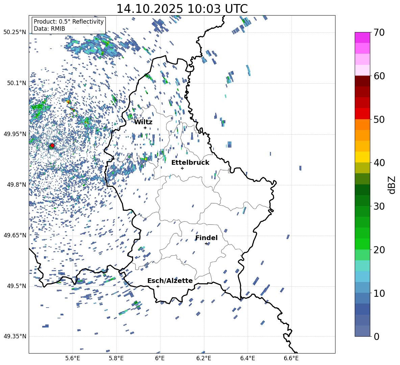Click the 0 tick label on the colorbar
The width and height of the screenshot is (400, 365).
coord(376,337)
